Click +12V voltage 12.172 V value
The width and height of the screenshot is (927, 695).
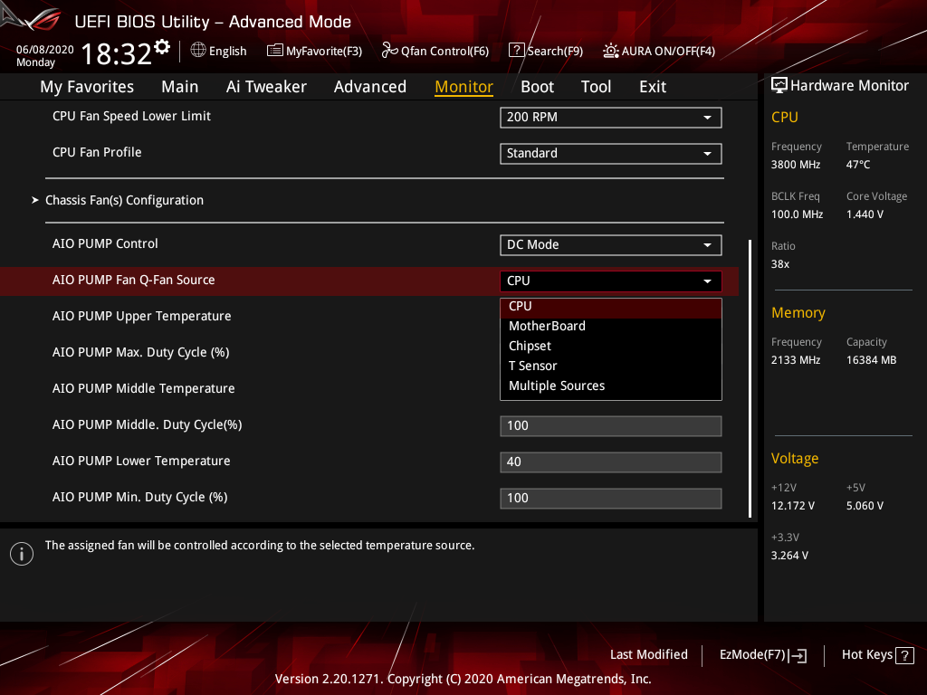pos(793,506)
